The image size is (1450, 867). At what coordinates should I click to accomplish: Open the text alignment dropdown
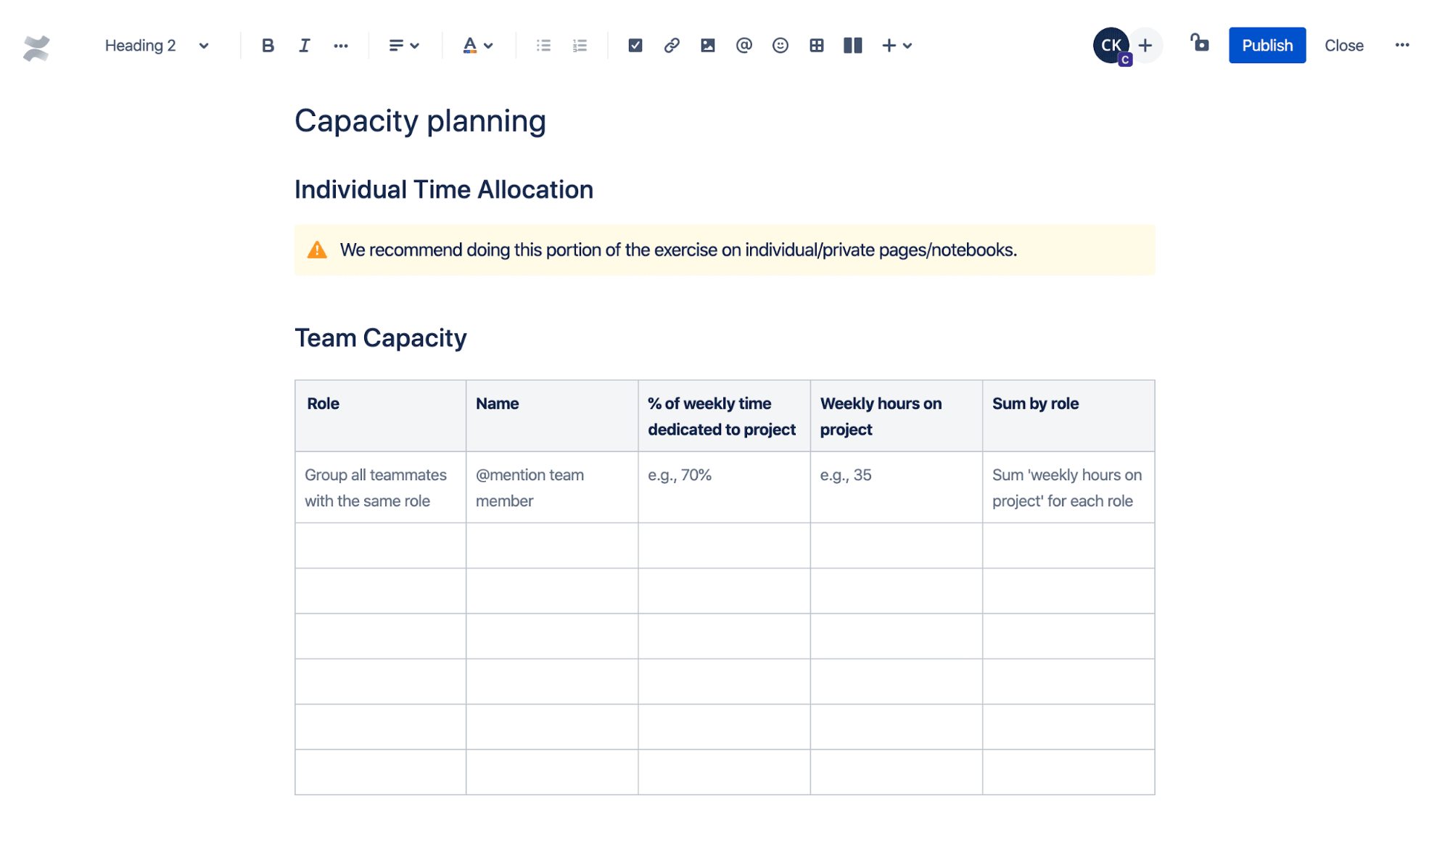click(403, 46)
